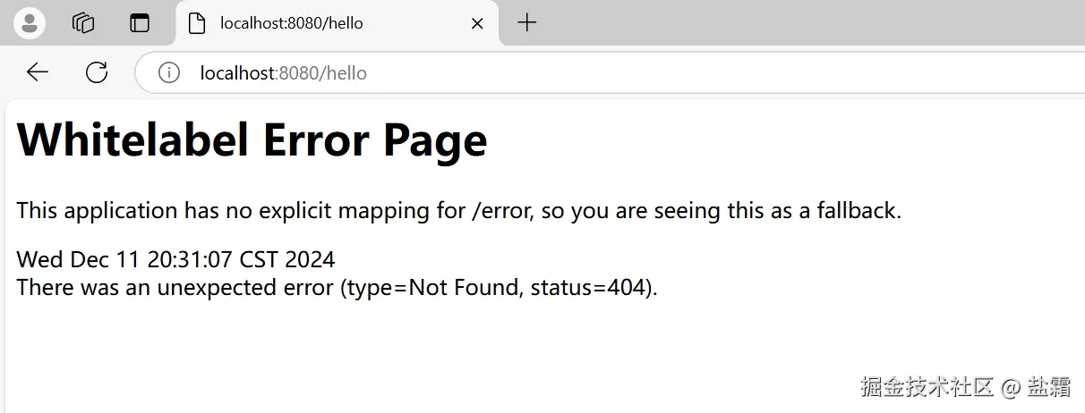Refresh the localhost:8080/hello page
Image resolution: width=1085 pixels, height=413 pixels.
pyautogui.click(x=97, y=72)
